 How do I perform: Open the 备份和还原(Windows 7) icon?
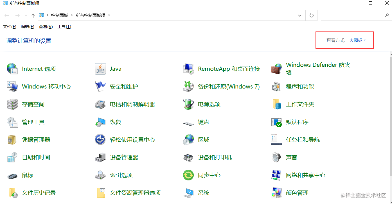pyautogui.click(x=188, y=87)
